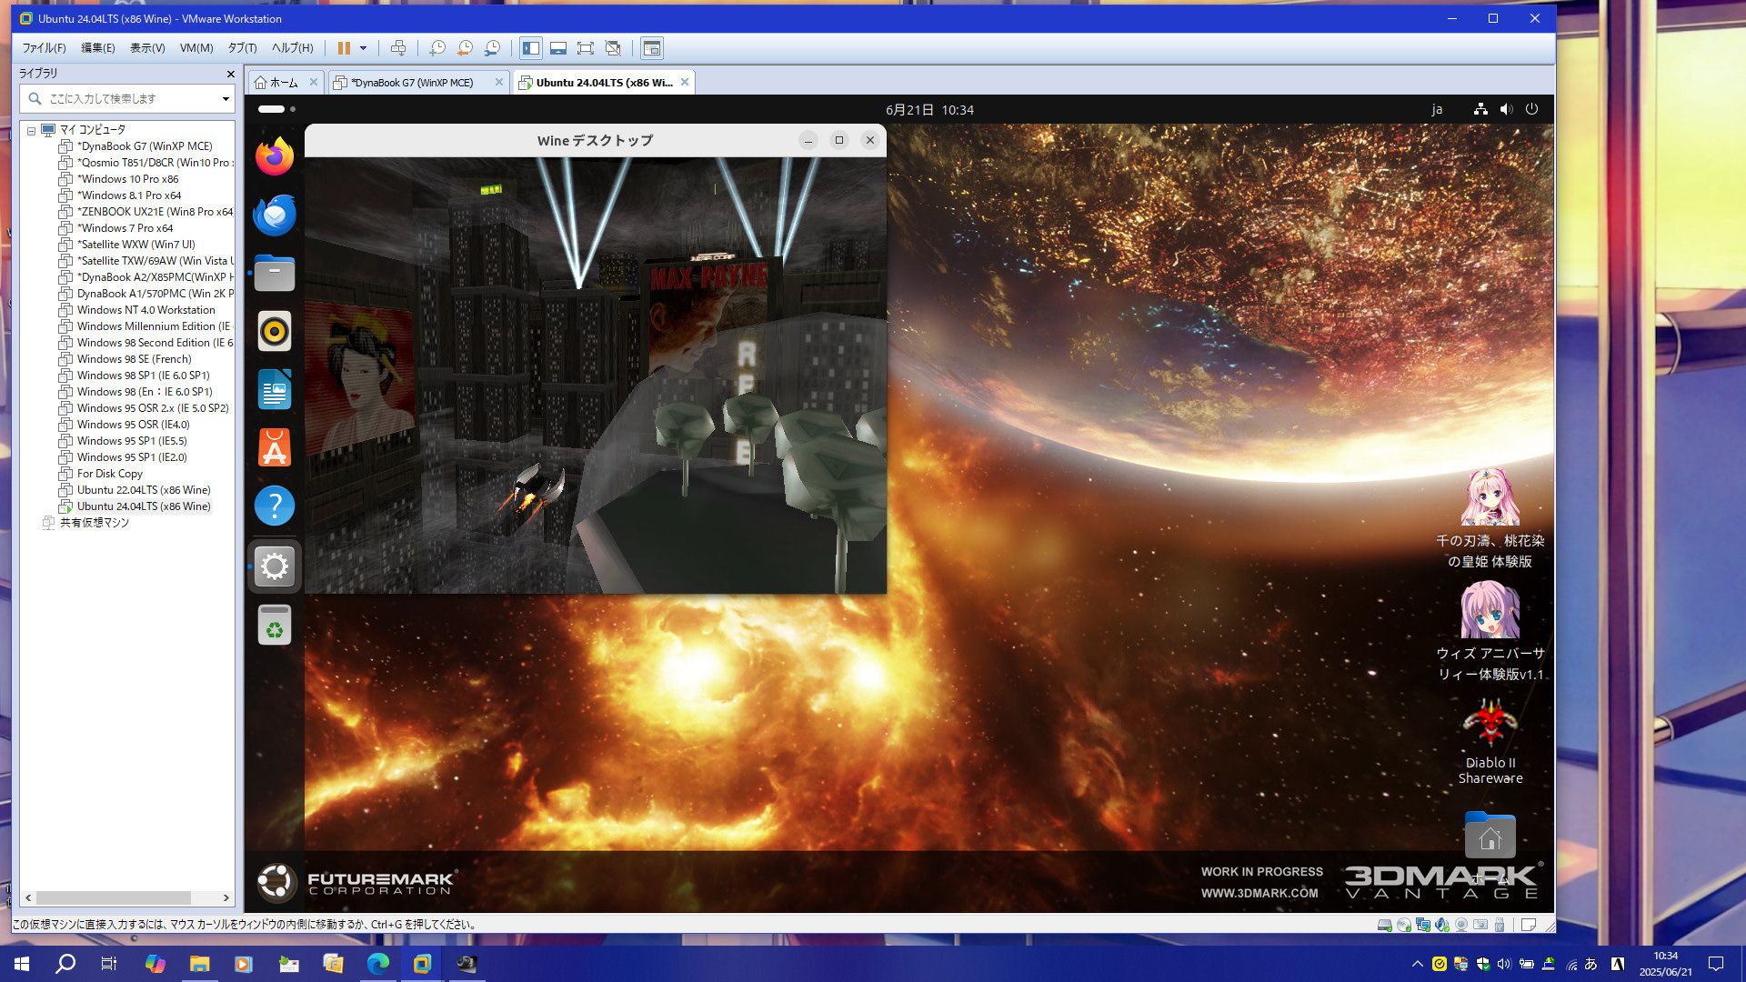Viewport: 1746px width, 982px height.
Task: Open the library search filter dropdown
Action: coord(226,98)
